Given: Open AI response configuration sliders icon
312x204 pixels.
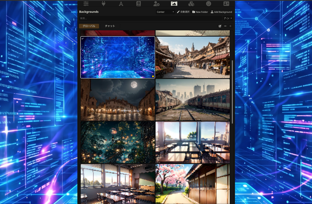Looking at the screenshot, I should 86,4.
